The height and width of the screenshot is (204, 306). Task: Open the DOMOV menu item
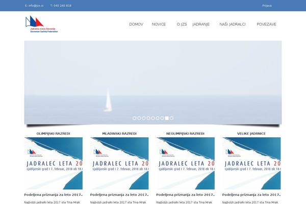click(136, 24)
